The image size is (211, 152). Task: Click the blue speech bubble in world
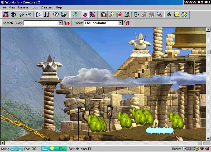pyautogui.click(x=160, y=130)
